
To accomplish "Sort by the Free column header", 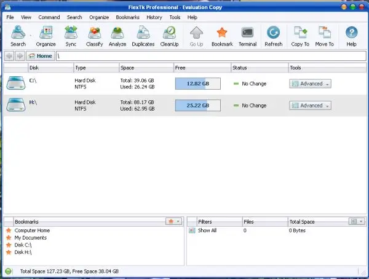I will [x=202, y=68].
